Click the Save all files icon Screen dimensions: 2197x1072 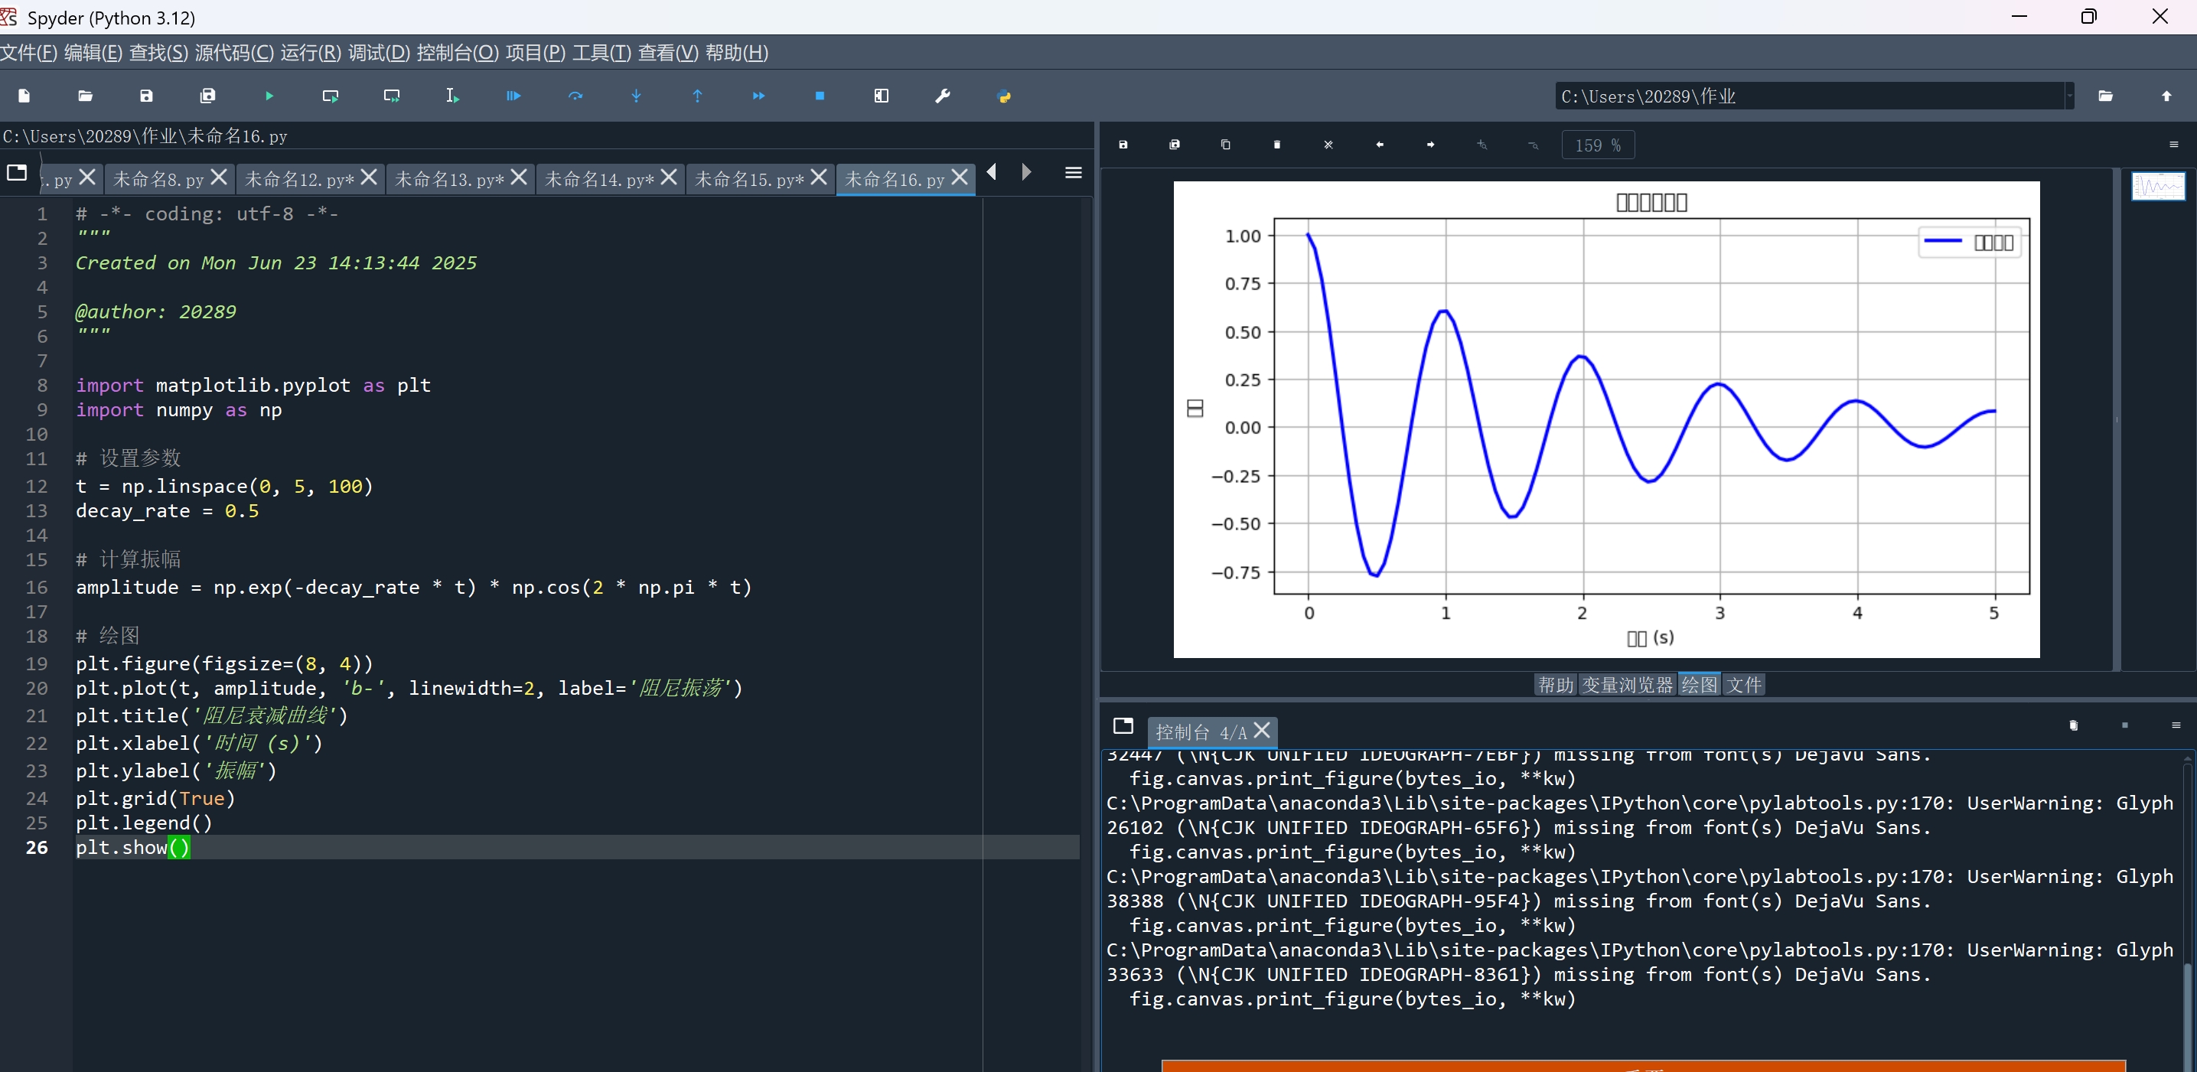(207, 96)
